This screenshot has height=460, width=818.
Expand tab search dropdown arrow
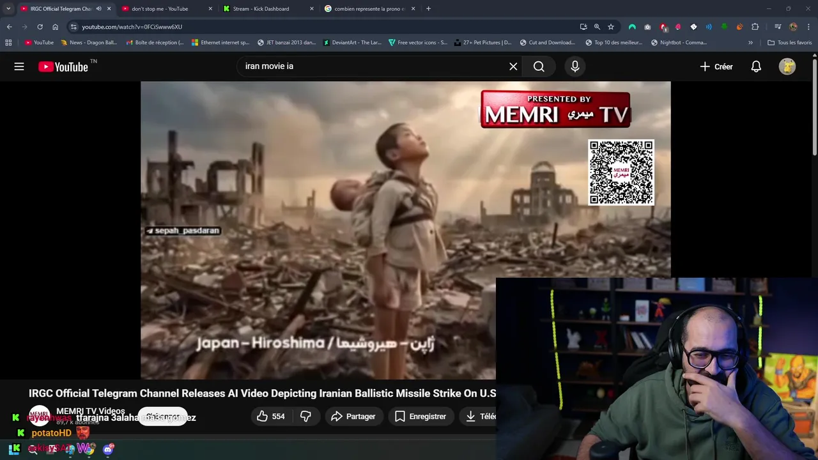tap(8, 9)
